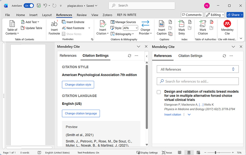Image resolution: width=246 pixels, height=155 pixels.
Task: Launch Mendeley Cite from ribbon
Action: click(x=227, y=28)
